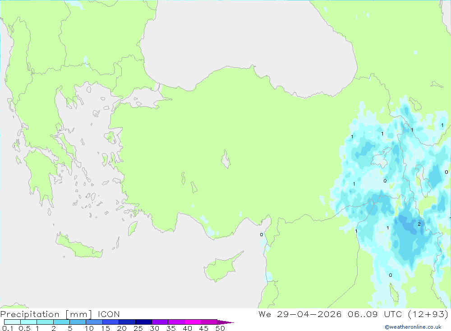Click the above-50 mm legend arrow tip
This screenshot has width=451, height=331.
[226, 322]
